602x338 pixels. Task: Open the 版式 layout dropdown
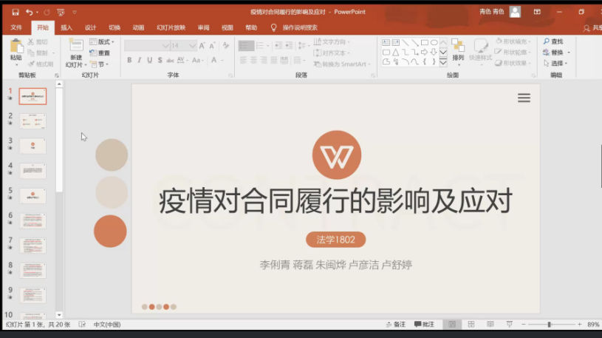[102, 41]
